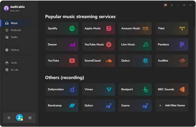Click the Dailymotion label text

(56, 89)
